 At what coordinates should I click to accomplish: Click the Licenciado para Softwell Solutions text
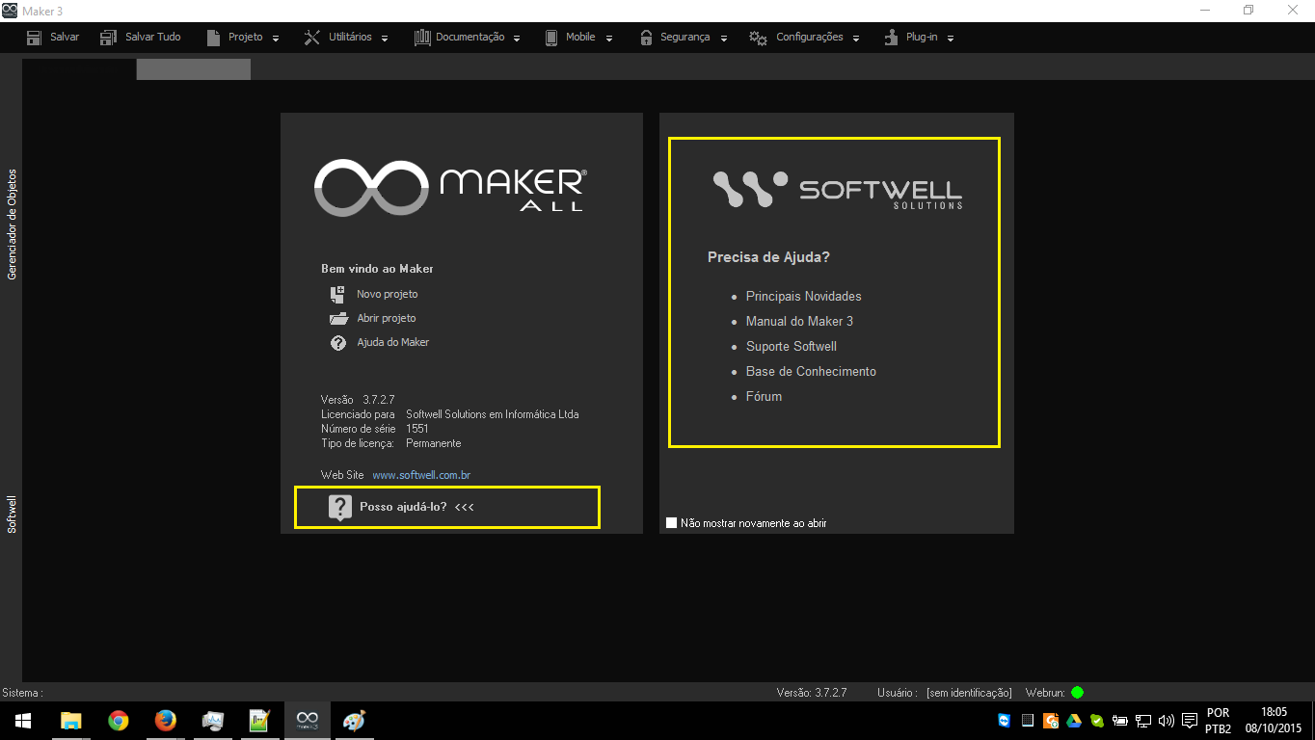[x=449, y=414]
